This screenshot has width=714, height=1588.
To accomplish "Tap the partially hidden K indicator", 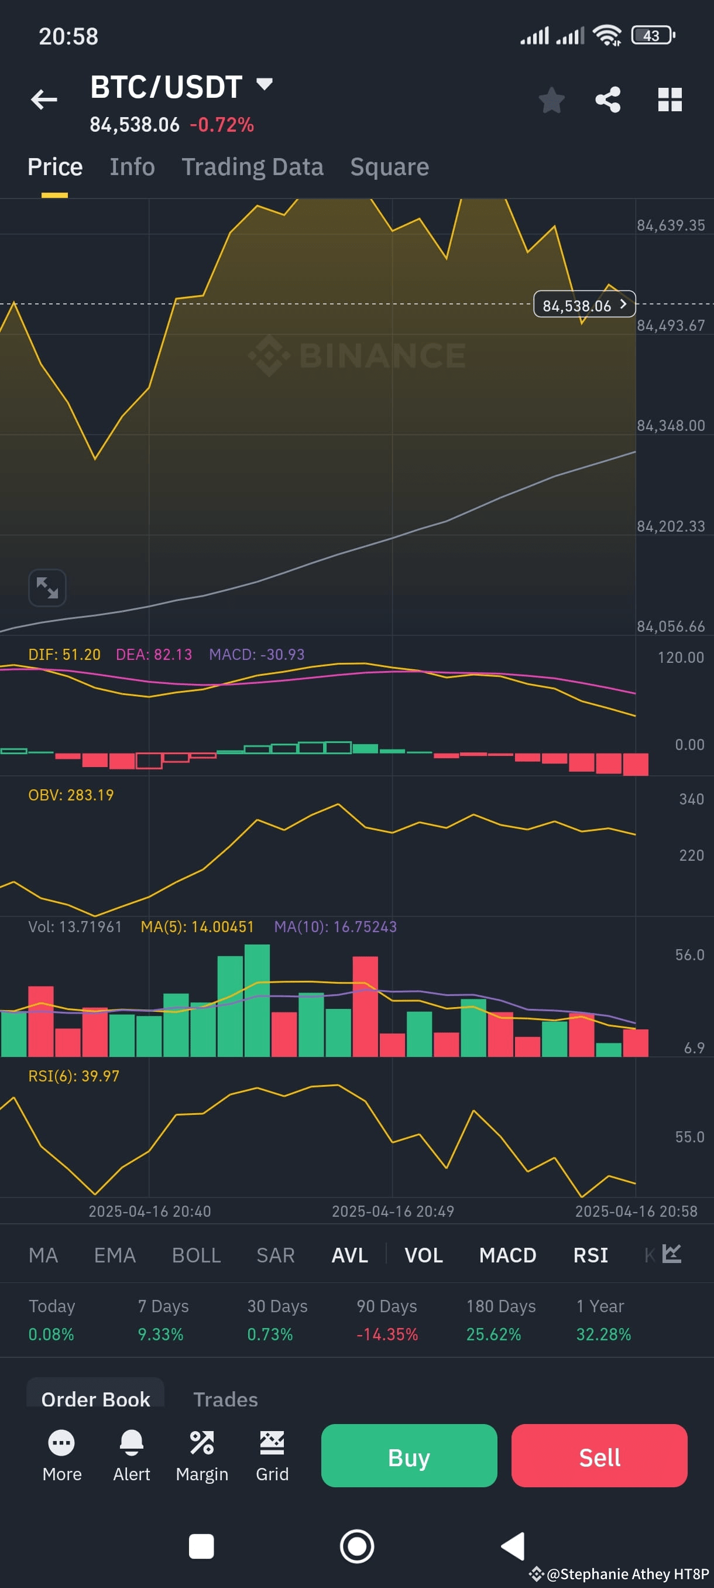I will click(649, 1255).
